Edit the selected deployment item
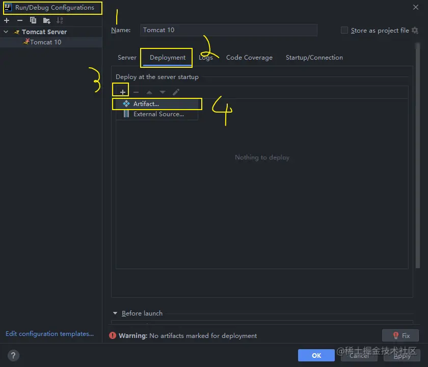Viewport: 428px width, 367px height. [x=176, y=92]
